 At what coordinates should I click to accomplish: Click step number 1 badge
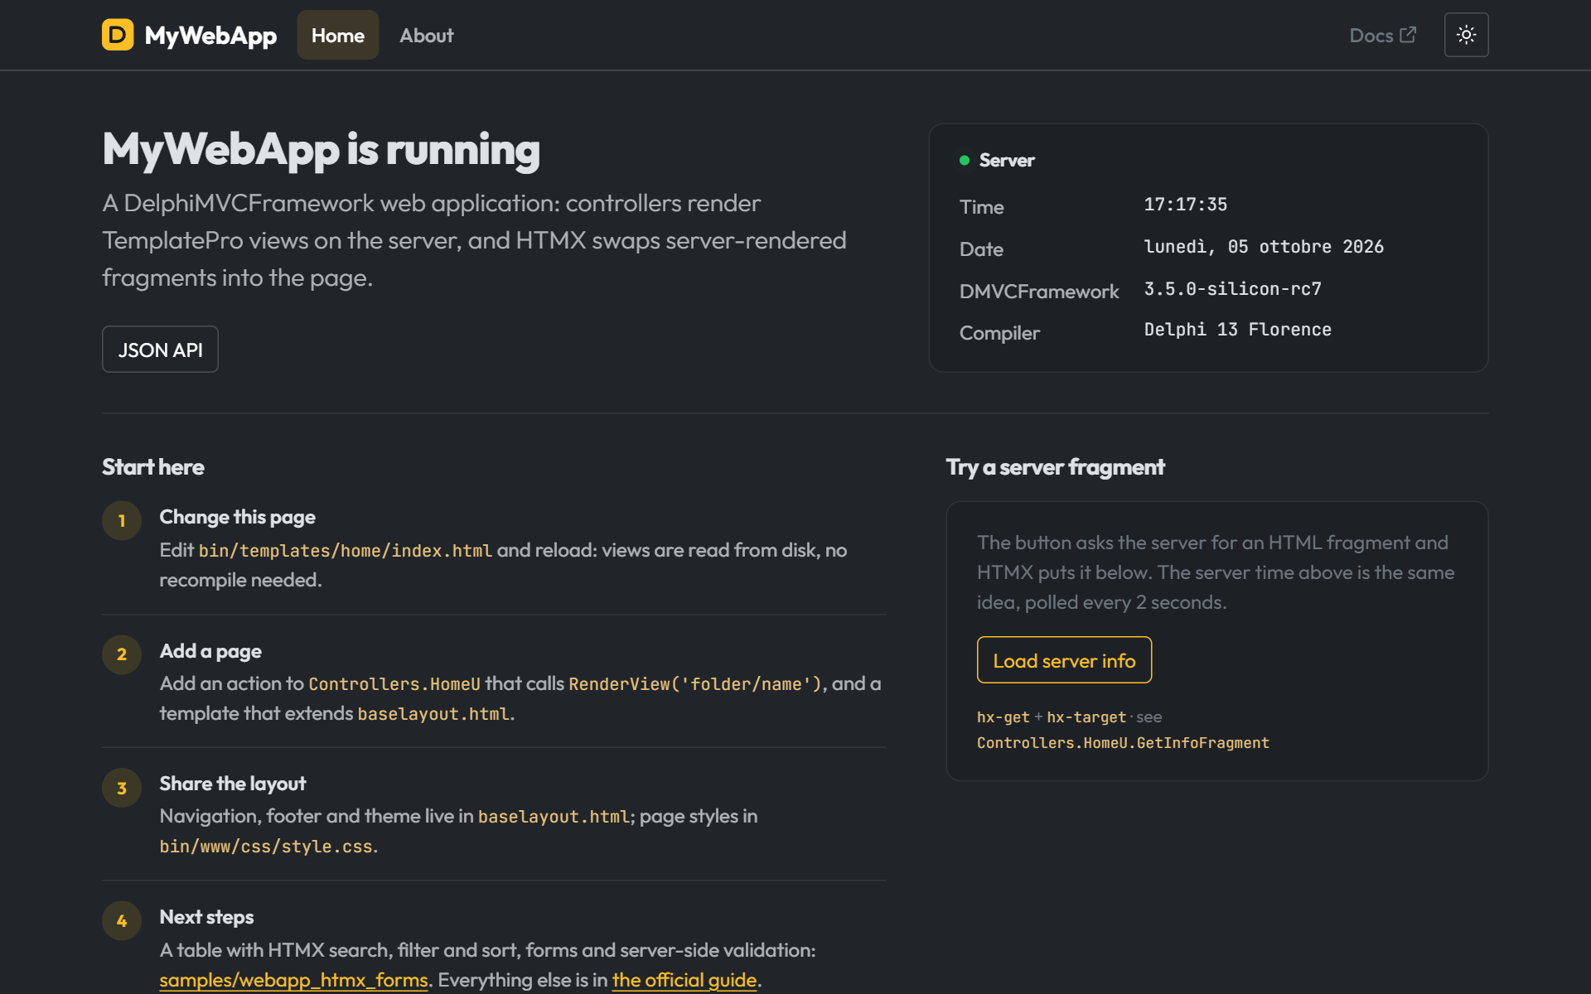pyautogui.click(x=122, y=521)
